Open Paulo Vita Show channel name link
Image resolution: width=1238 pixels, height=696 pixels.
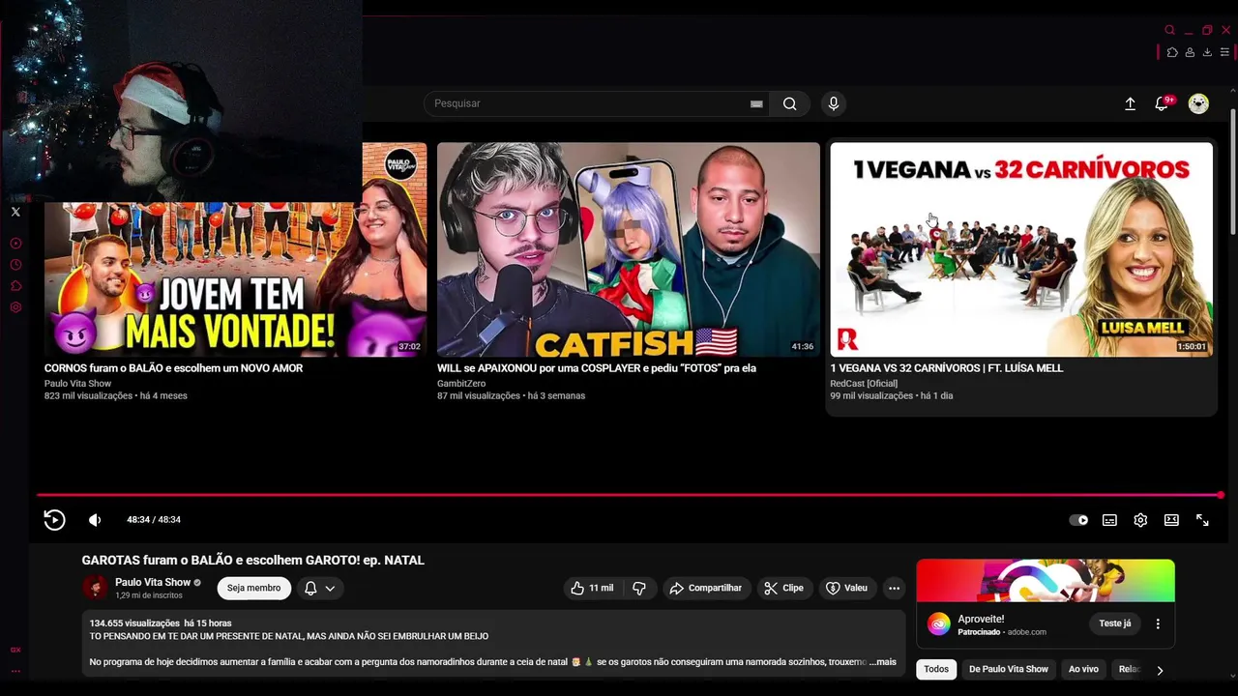click(153, 582)
